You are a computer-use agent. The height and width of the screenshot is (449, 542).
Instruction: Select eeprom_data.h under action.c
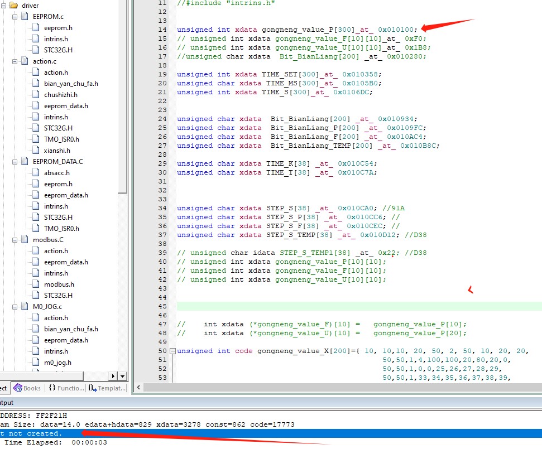coord(66,105)
